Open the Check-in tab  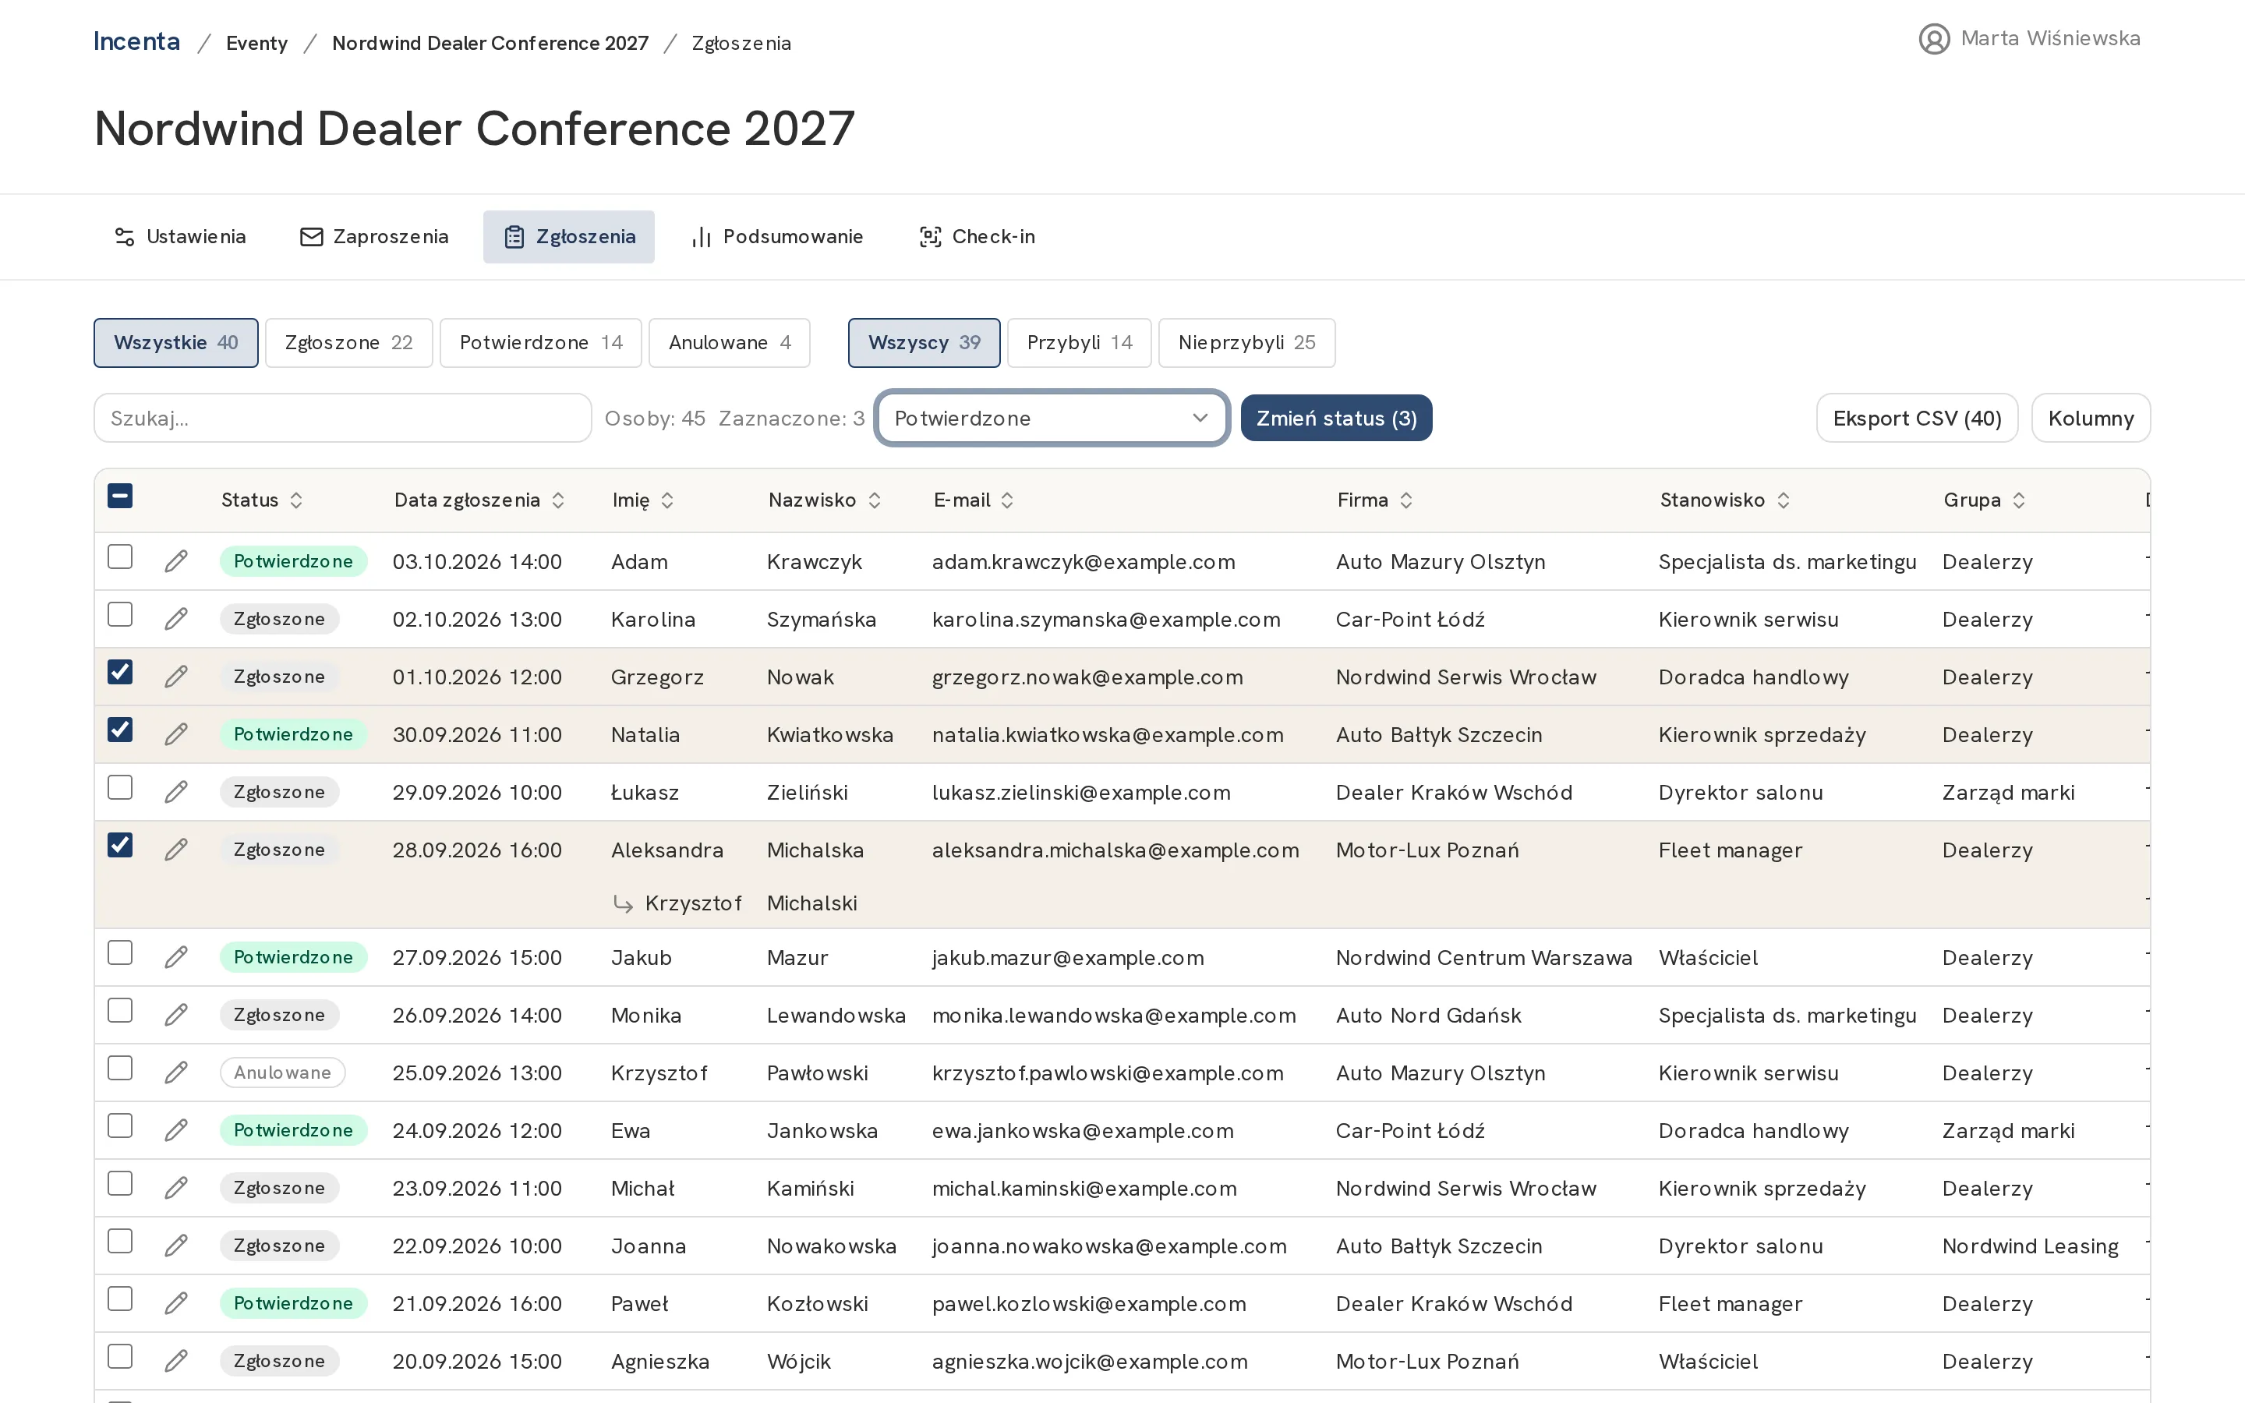click(977, 237)
